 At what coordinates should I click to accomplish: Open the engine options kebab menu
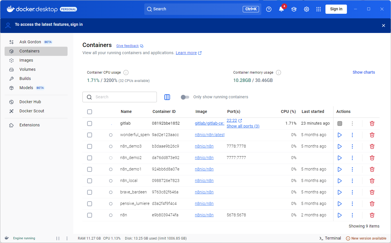[67, 238]
